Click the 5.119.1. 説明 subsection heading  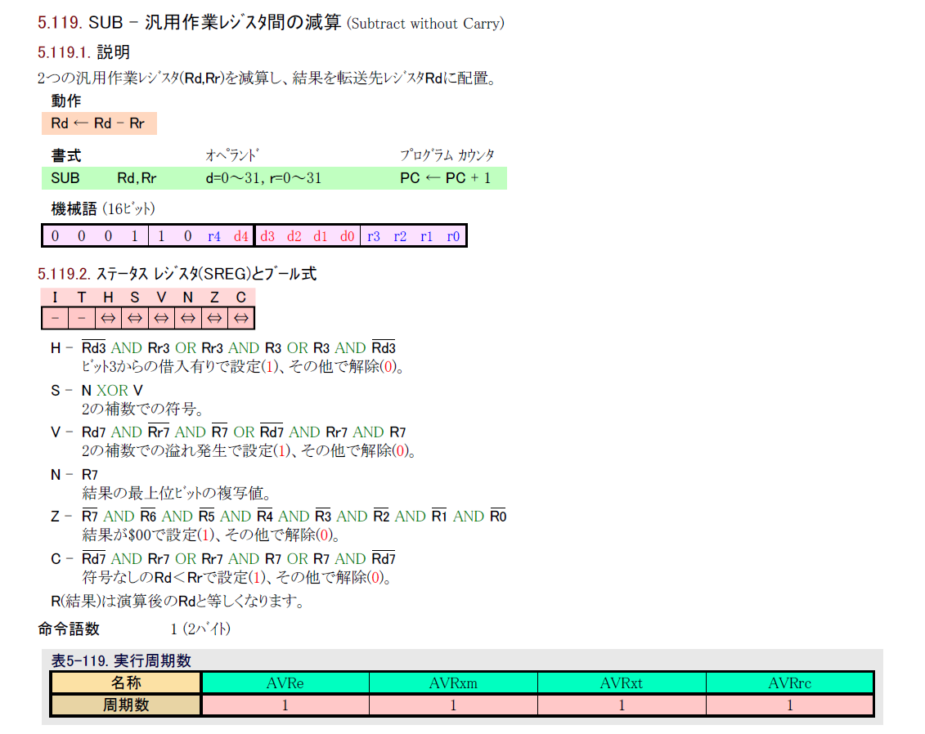click(x=83, y=52)
